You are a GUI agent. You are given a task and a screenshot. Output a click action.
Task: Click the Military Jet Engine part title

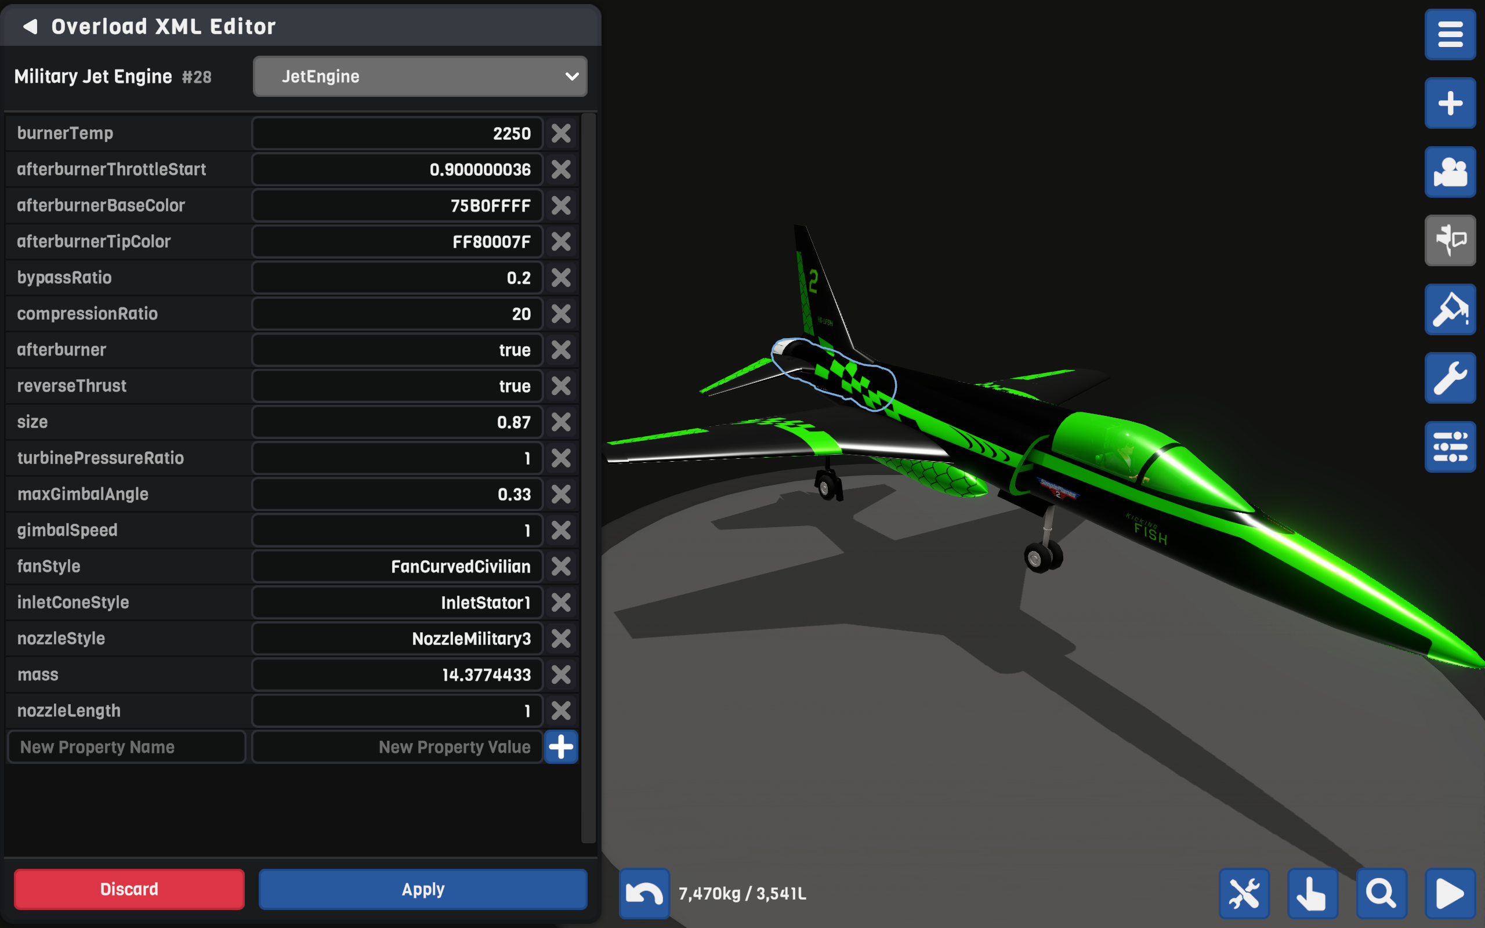point(93,77)
